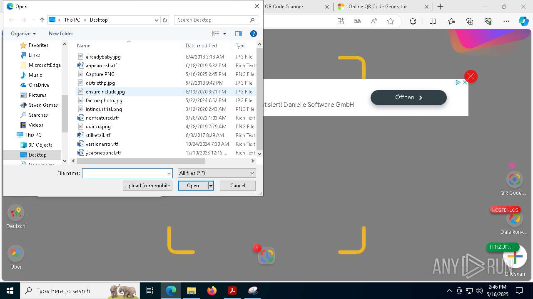Click the Über icon
533x299 pixels.
point(16,253)
